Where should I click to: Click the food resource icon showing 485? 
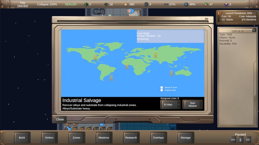click(x=125, y=4)
